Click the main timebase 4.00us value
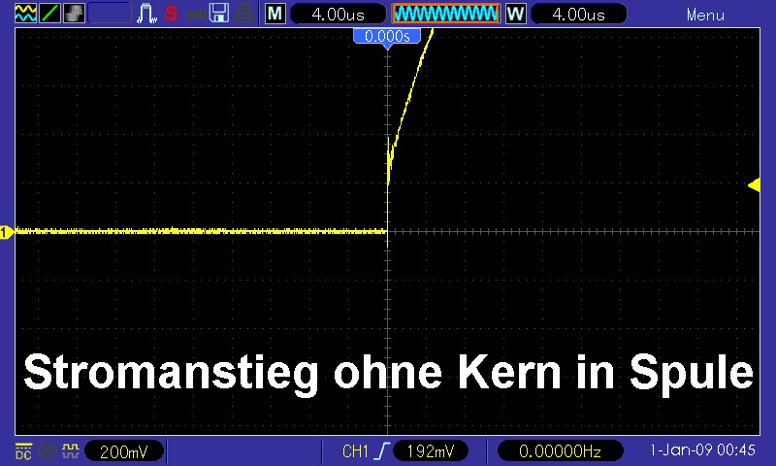776x466 pixels. pos(338,14)
